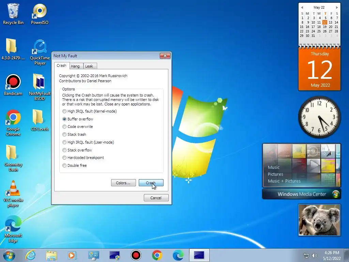Open the PowerISO desktop shortcut

tap(40, 14)
